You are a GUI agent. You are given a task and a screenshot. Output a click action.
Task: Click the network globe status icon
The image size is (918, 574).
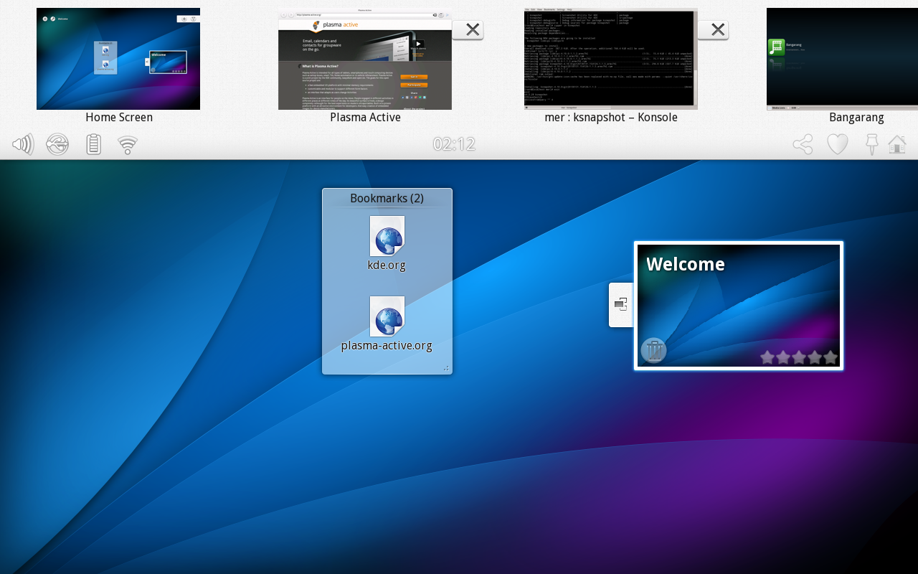coord(57,145)
